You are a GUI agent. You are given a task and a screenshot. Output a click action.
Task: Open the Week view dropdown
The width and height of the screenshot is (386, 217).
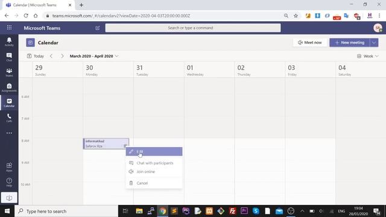(x=368, y=56)
